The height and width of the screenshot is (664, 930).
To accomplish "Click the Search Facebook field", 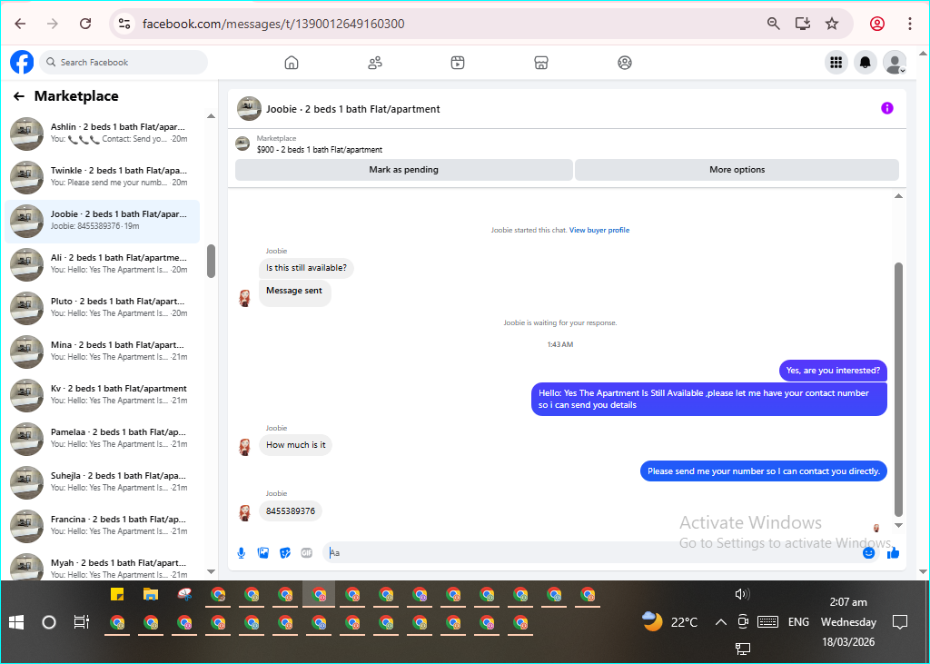I will 124,63.
